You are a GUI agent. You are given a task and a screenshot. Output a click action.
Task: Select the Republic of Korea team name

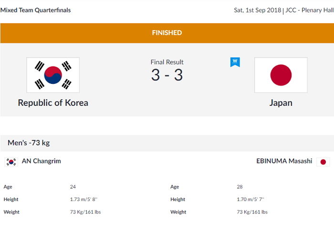(x=53, y=103)
